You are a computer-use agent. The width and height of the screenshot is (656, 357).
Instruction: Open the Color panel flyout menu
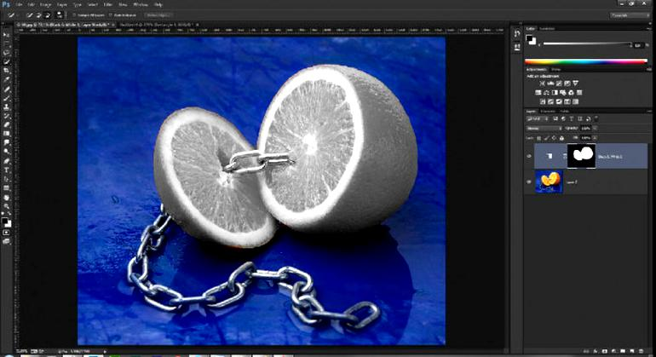649,28
